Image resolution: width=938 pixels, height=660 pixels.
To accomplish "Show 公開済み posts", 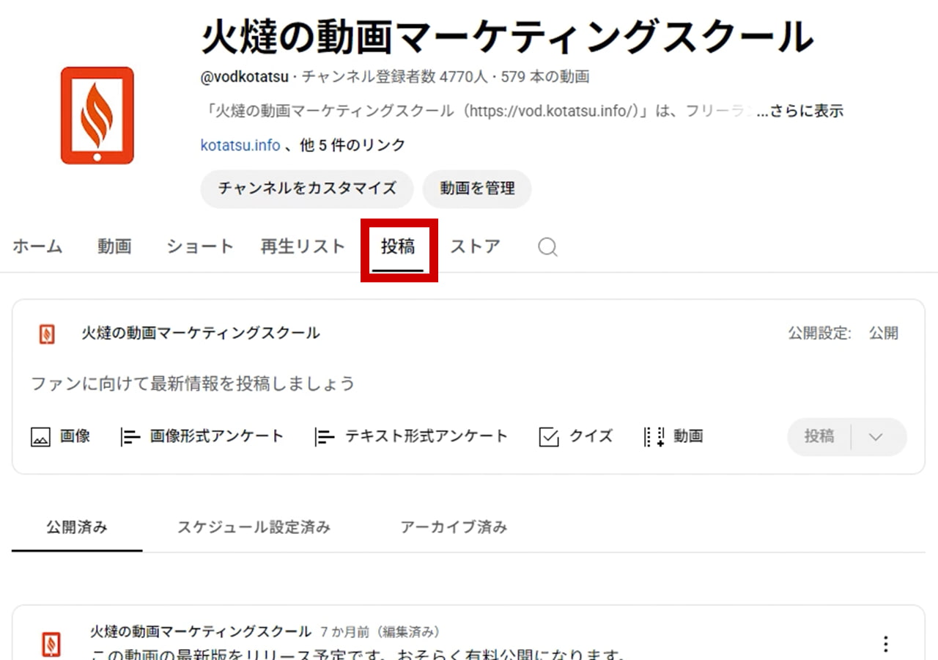I will click(x=77, y=527).
